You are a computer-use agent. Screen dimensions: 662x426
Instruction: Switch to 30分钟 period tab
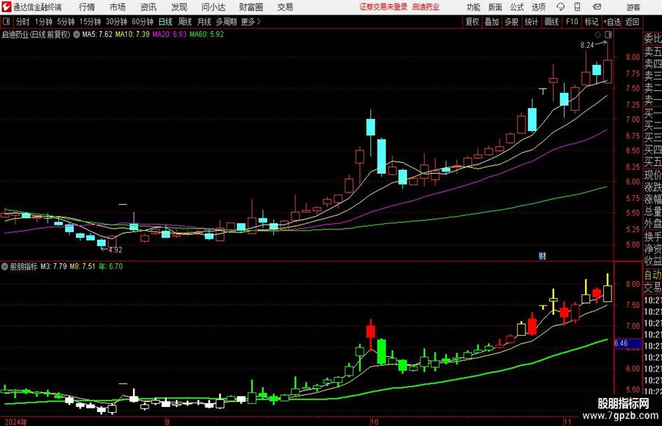click(x=116, y=22)
